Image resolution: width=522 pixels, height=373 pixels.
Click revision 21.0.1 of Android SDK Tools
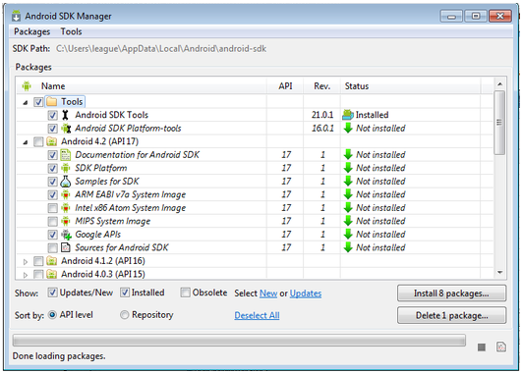[322, 115]
